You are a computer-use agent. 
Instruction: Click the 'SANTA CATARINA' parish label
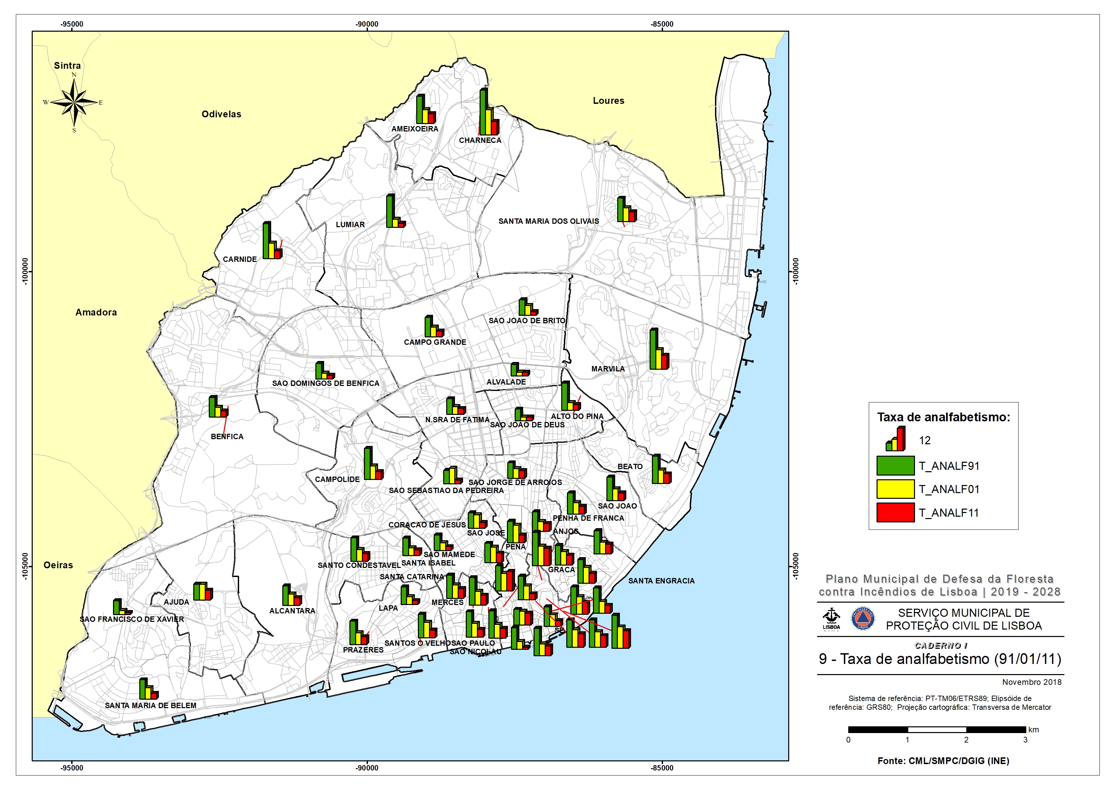point(412,577)
